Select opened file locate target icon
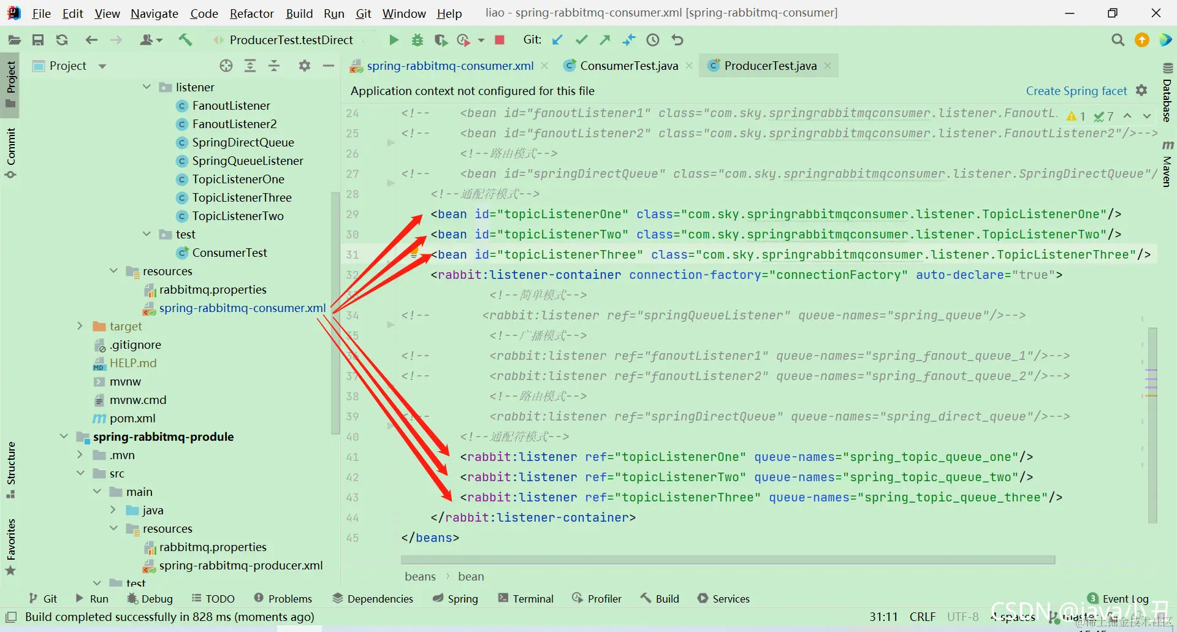This screenshot has height=632, width=1177. coord(226,66)
